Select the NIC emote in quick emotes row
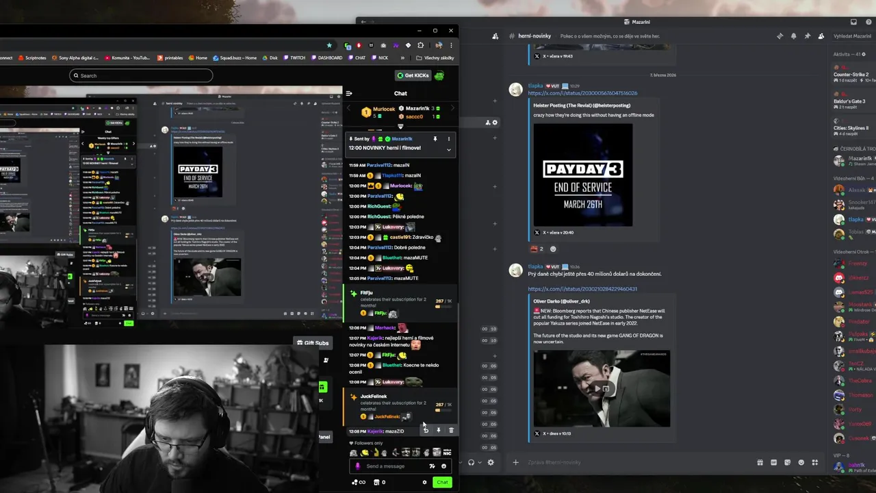 tap(447, 453)
